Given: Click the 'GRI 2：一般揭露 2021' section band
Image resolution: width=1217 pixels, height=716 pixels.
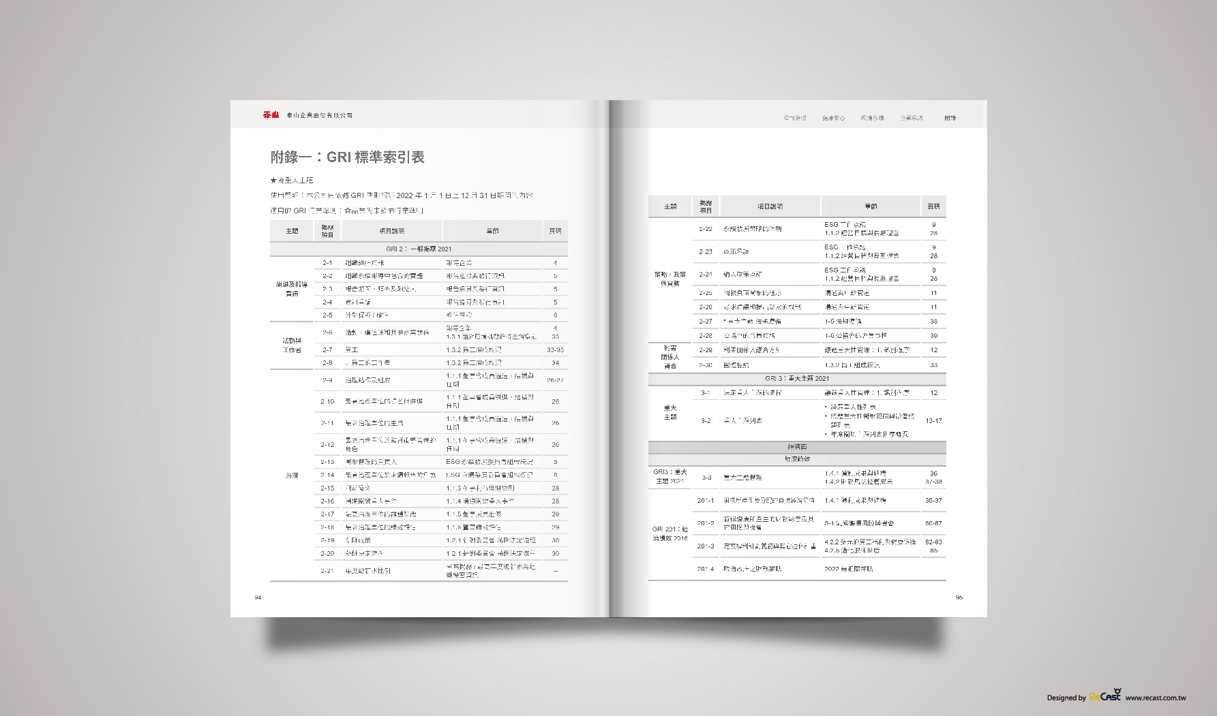Looking at the screenshot, I should [x=419, y=249].
